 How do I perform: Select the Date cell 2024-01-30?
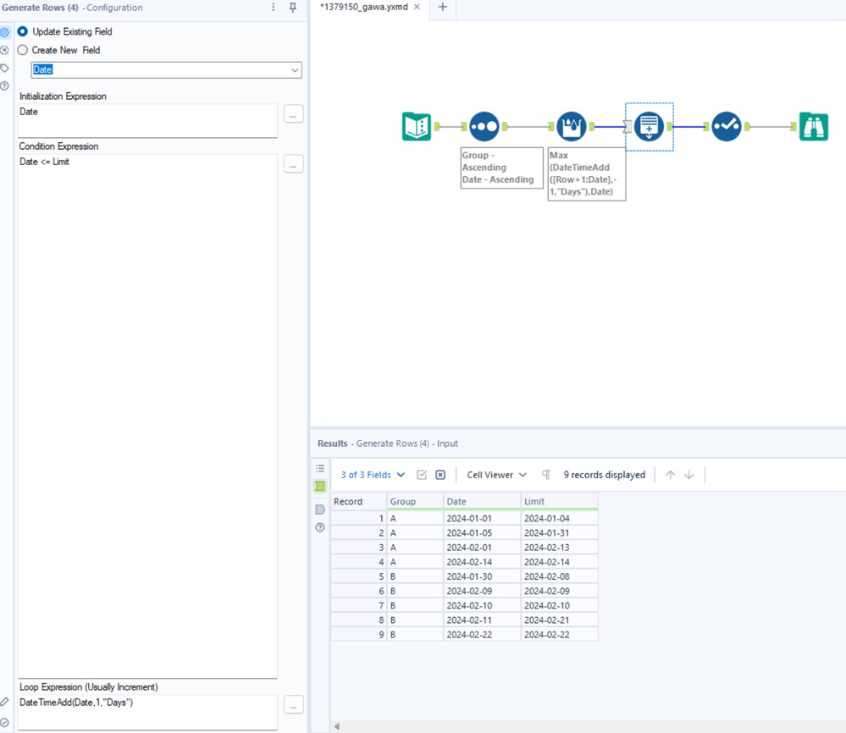[x=482, y=576]
